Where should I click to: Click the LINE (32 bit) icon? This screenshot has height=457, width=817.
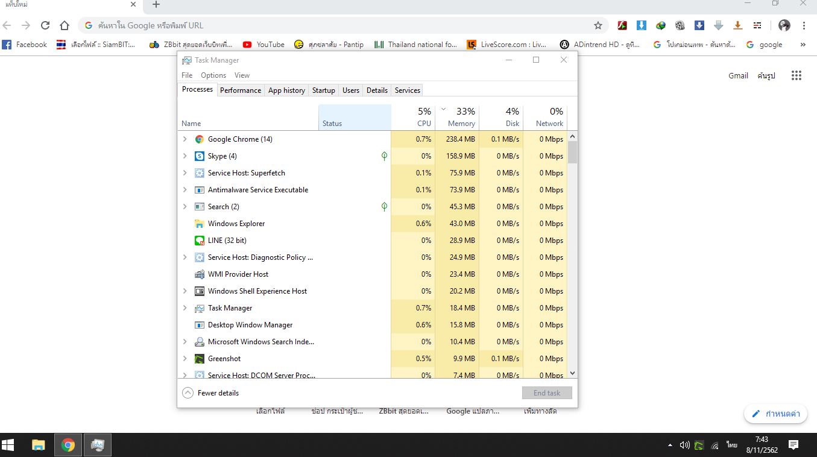[200, 241]
